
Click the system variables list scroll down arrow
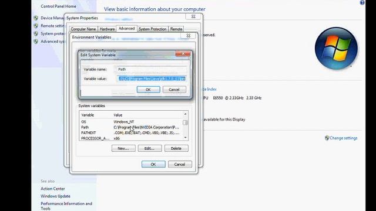tap(185, 138)
